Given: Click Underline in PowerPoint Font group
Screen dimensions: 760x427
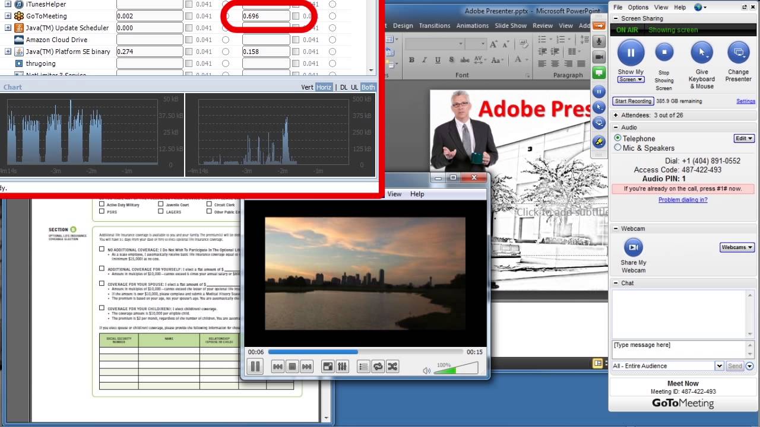Looking at the screenshot, I should click(x=438, y=60).
